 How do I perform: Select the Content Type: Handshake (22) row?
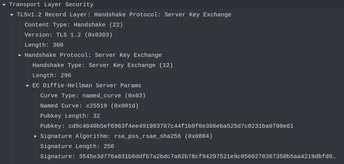(x=73, y=25)
